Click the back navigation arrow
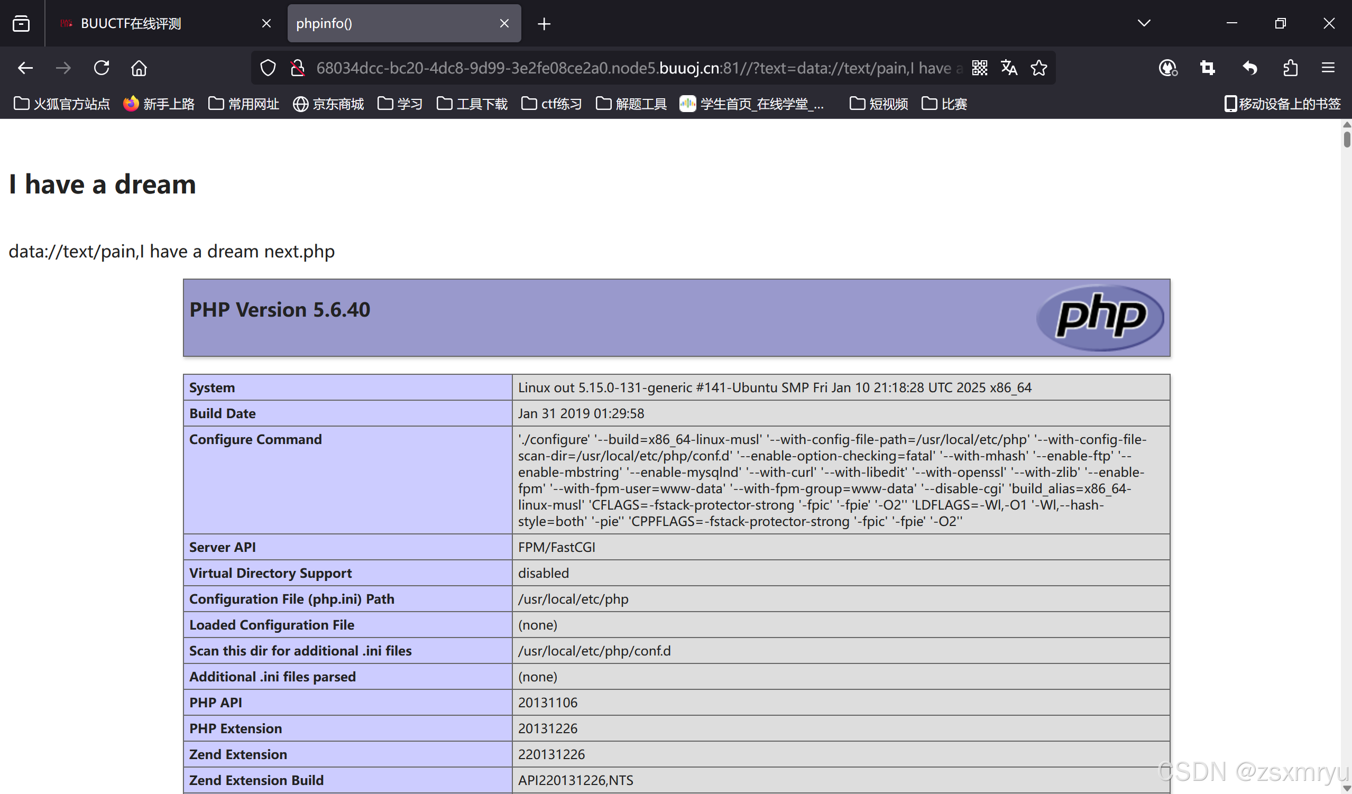The height and width of the screenshot is (794, 1352). 25,68
